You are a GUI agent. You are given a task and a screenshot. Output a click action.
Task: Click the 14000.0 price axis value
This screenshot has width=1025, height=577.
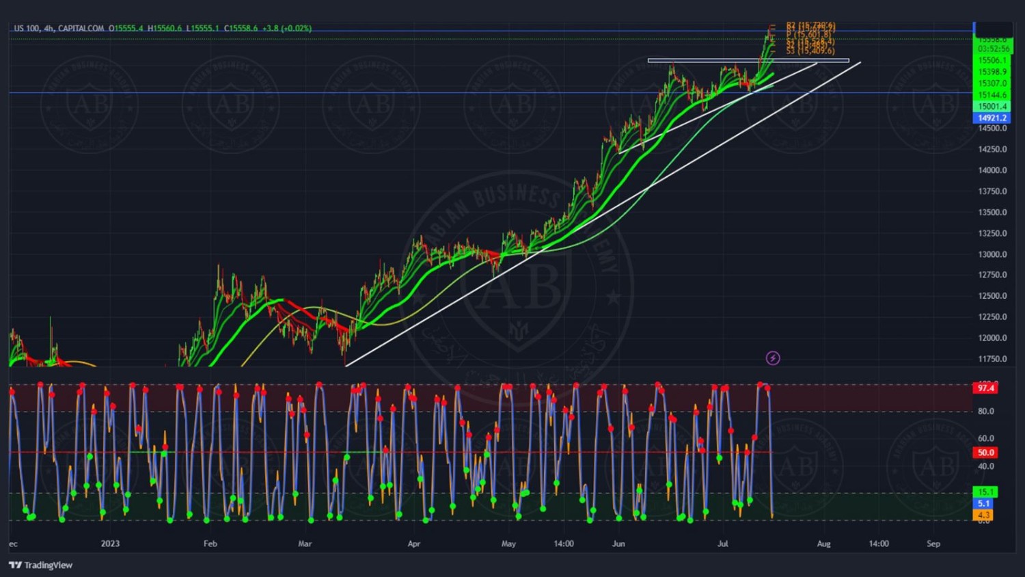(993, 170)
